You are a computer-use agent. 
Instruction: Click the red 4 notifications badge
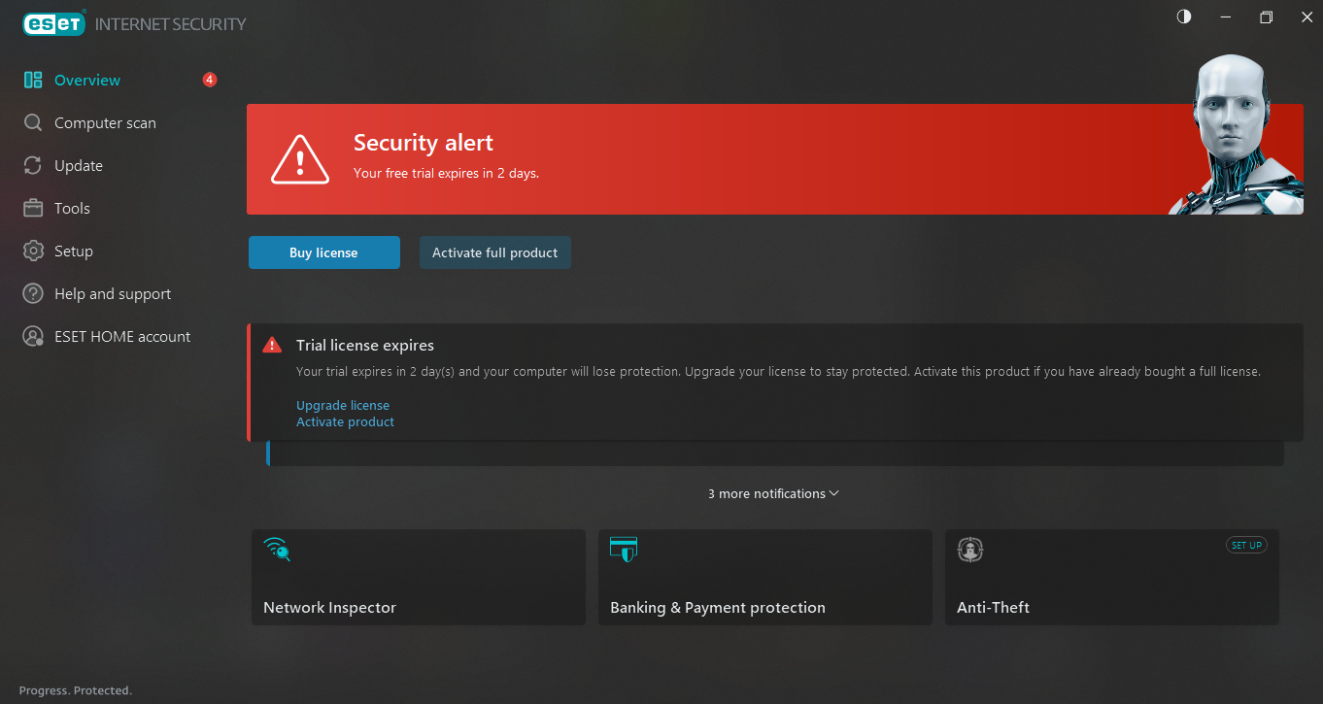pyautogui.click(x=210, y=80)
